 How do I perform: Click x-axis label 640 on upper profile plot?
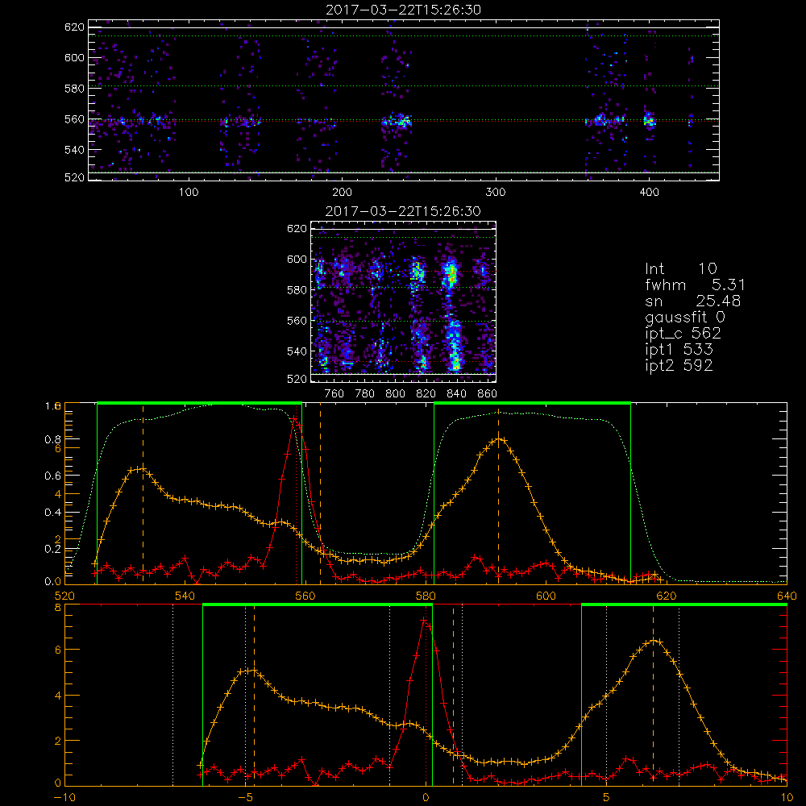pyautogui.click(x=787, y=596)
